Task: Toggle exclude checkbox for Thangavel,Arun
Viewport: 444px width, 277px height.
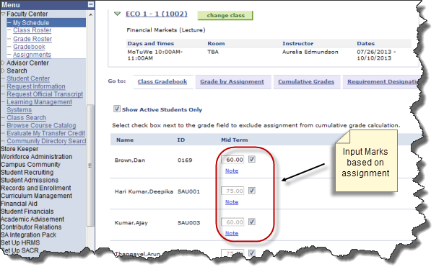Action: pyautogui.click(x=252, y=253)
